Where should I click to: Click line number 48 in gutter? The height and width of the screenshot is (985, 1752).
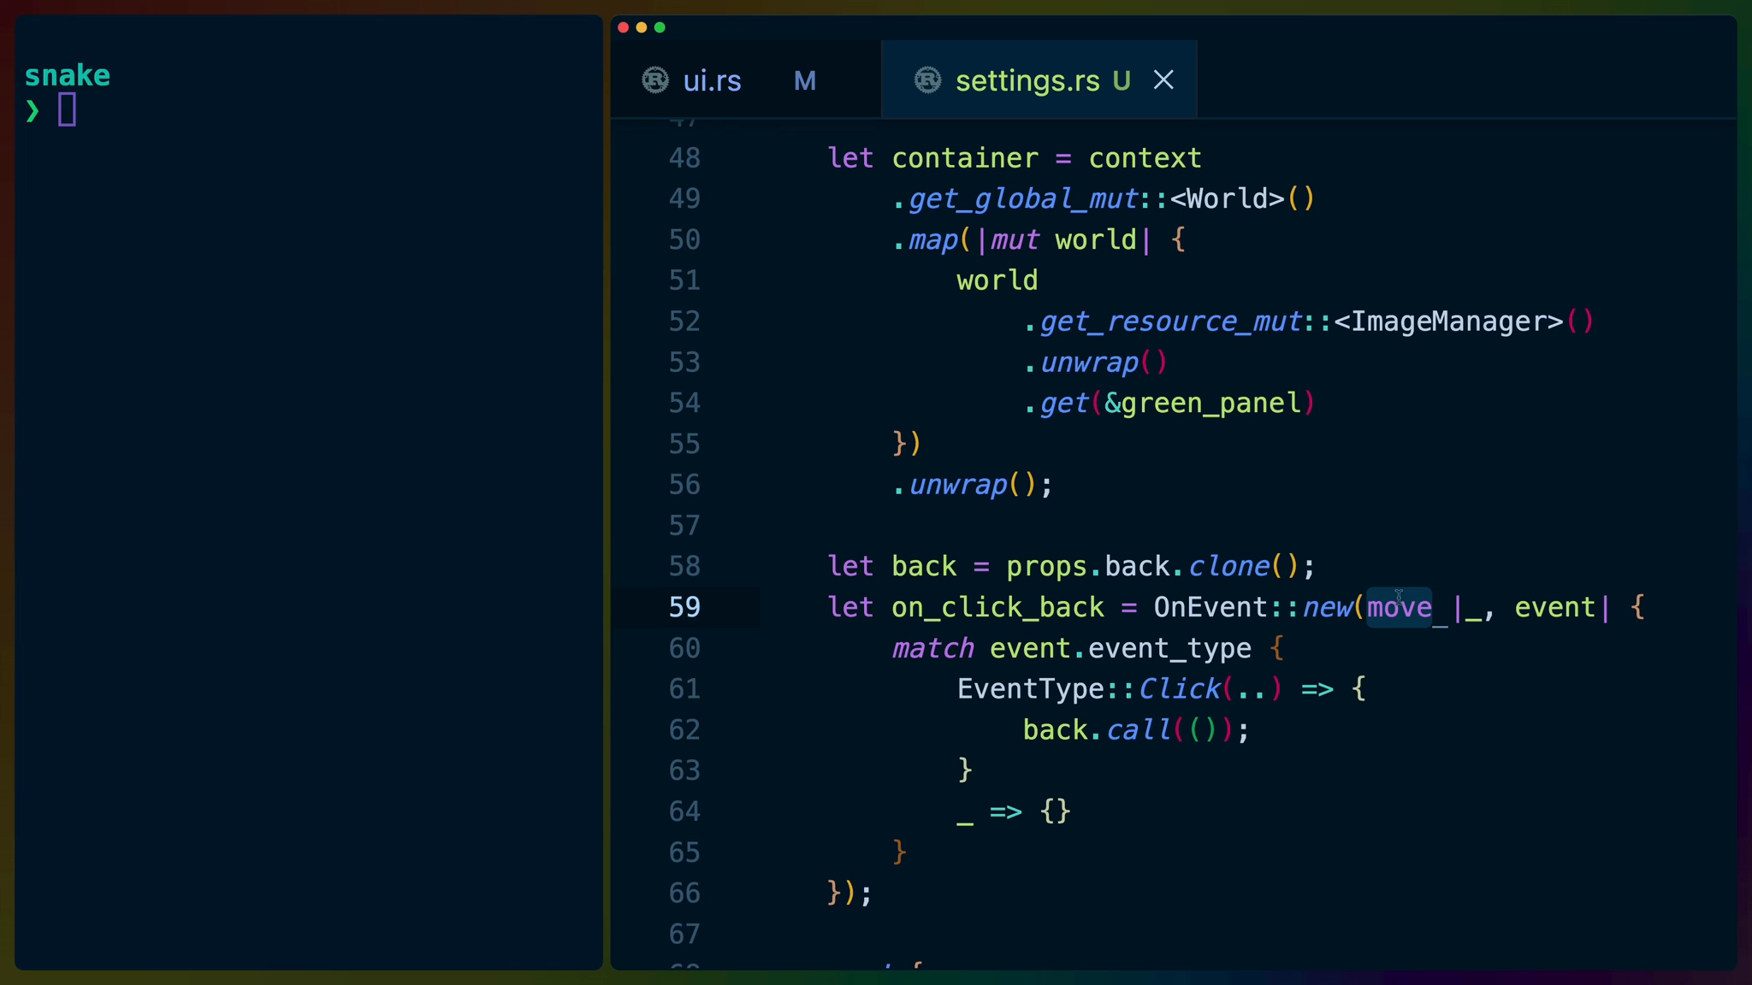pyautogui.click(x=684, y=158)
